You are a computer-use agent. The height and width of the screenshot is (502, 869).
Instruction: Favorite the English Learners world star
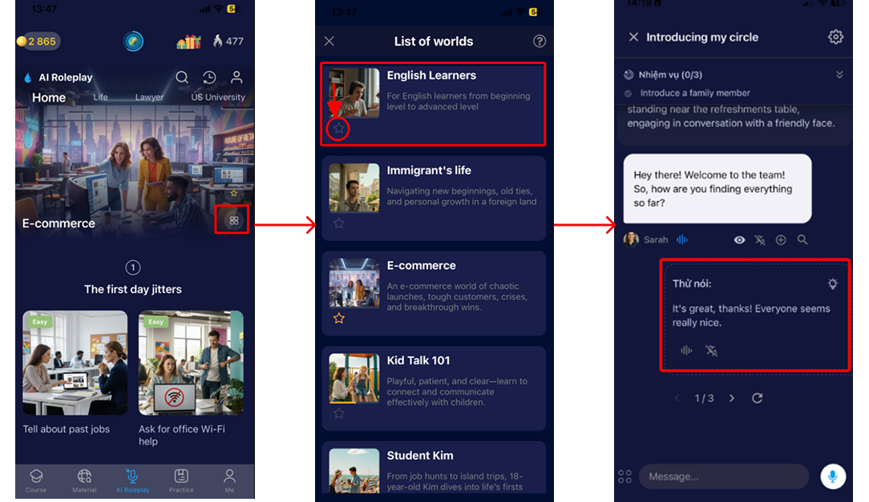tap(339, 128)
